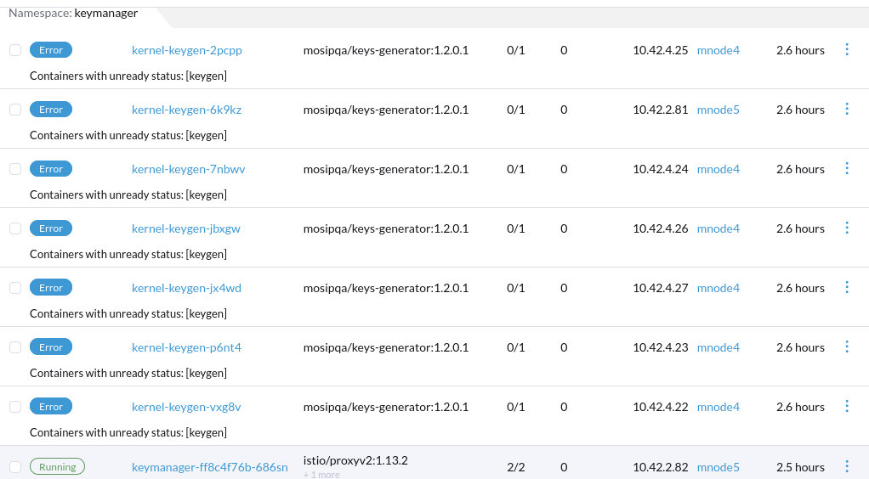Select checkbox for kernel-keygen-2pcpp pod
The width and height of the screenshot is (869, 479).
[x=15, y=50]
